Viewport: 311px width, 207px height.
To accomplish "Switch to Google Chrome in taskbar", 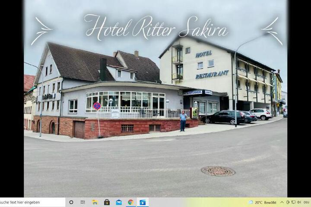I will pyautogui.click(x=130, y=202).
